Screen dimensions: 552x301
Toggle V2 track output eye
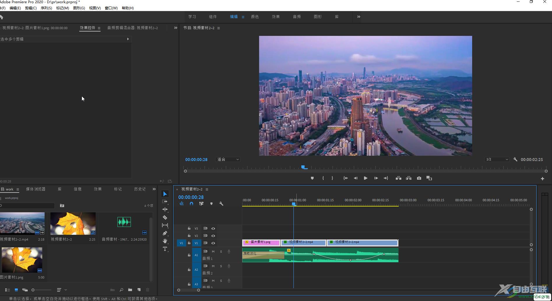pos(213,236)
